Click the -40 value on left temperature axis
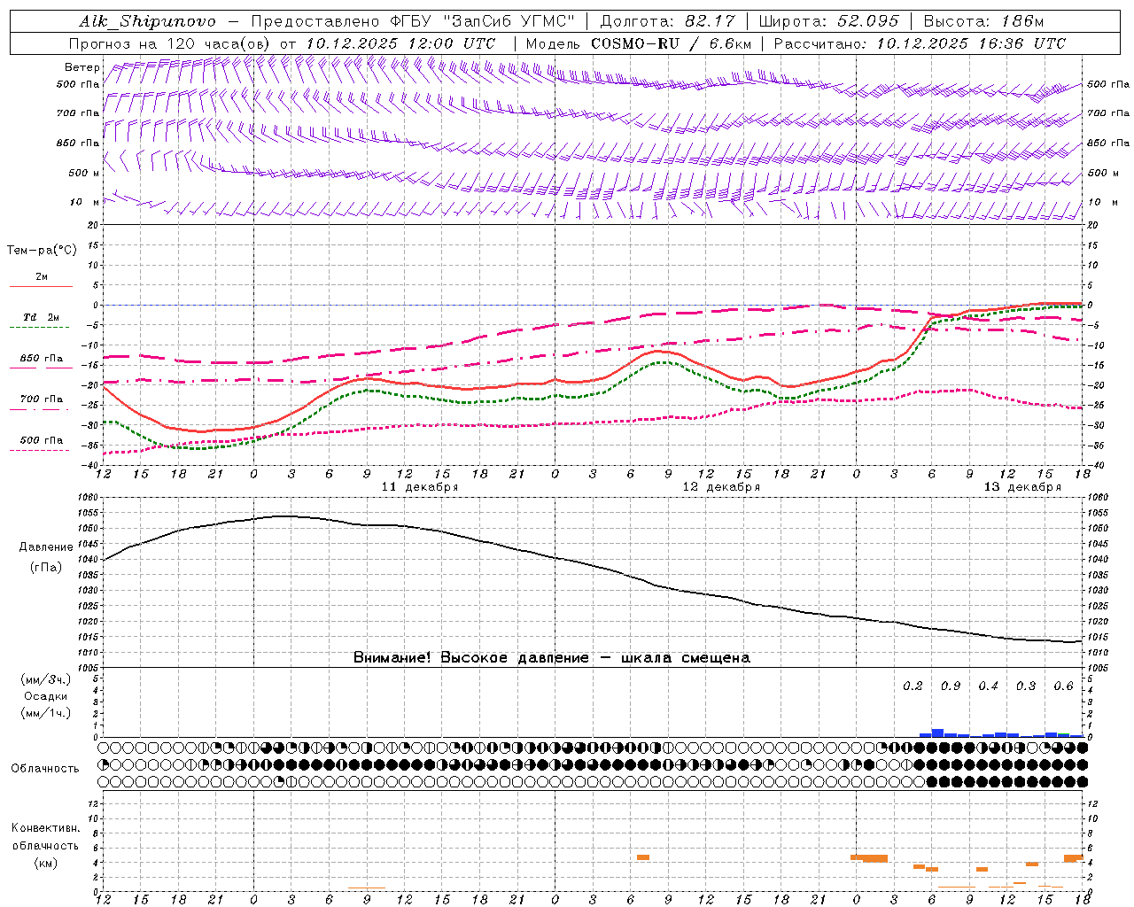Viewport: 1134px width, 907px height. pyautogui.click(x=91, y=466)
